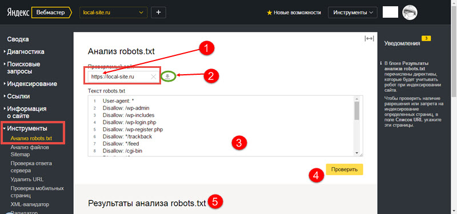The width and height of the screenshot is (457, 214).
Task: Toggle content width expand icon
Action: tap(369, 39)
